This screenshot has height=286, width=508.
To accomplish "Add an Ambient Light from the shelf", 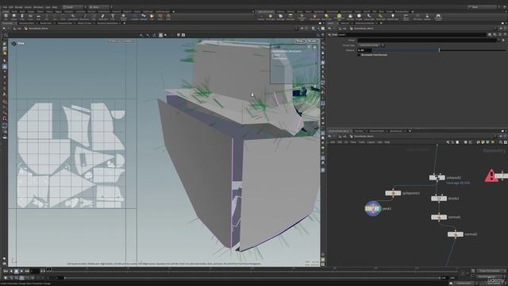I will [x=393, y=17].
